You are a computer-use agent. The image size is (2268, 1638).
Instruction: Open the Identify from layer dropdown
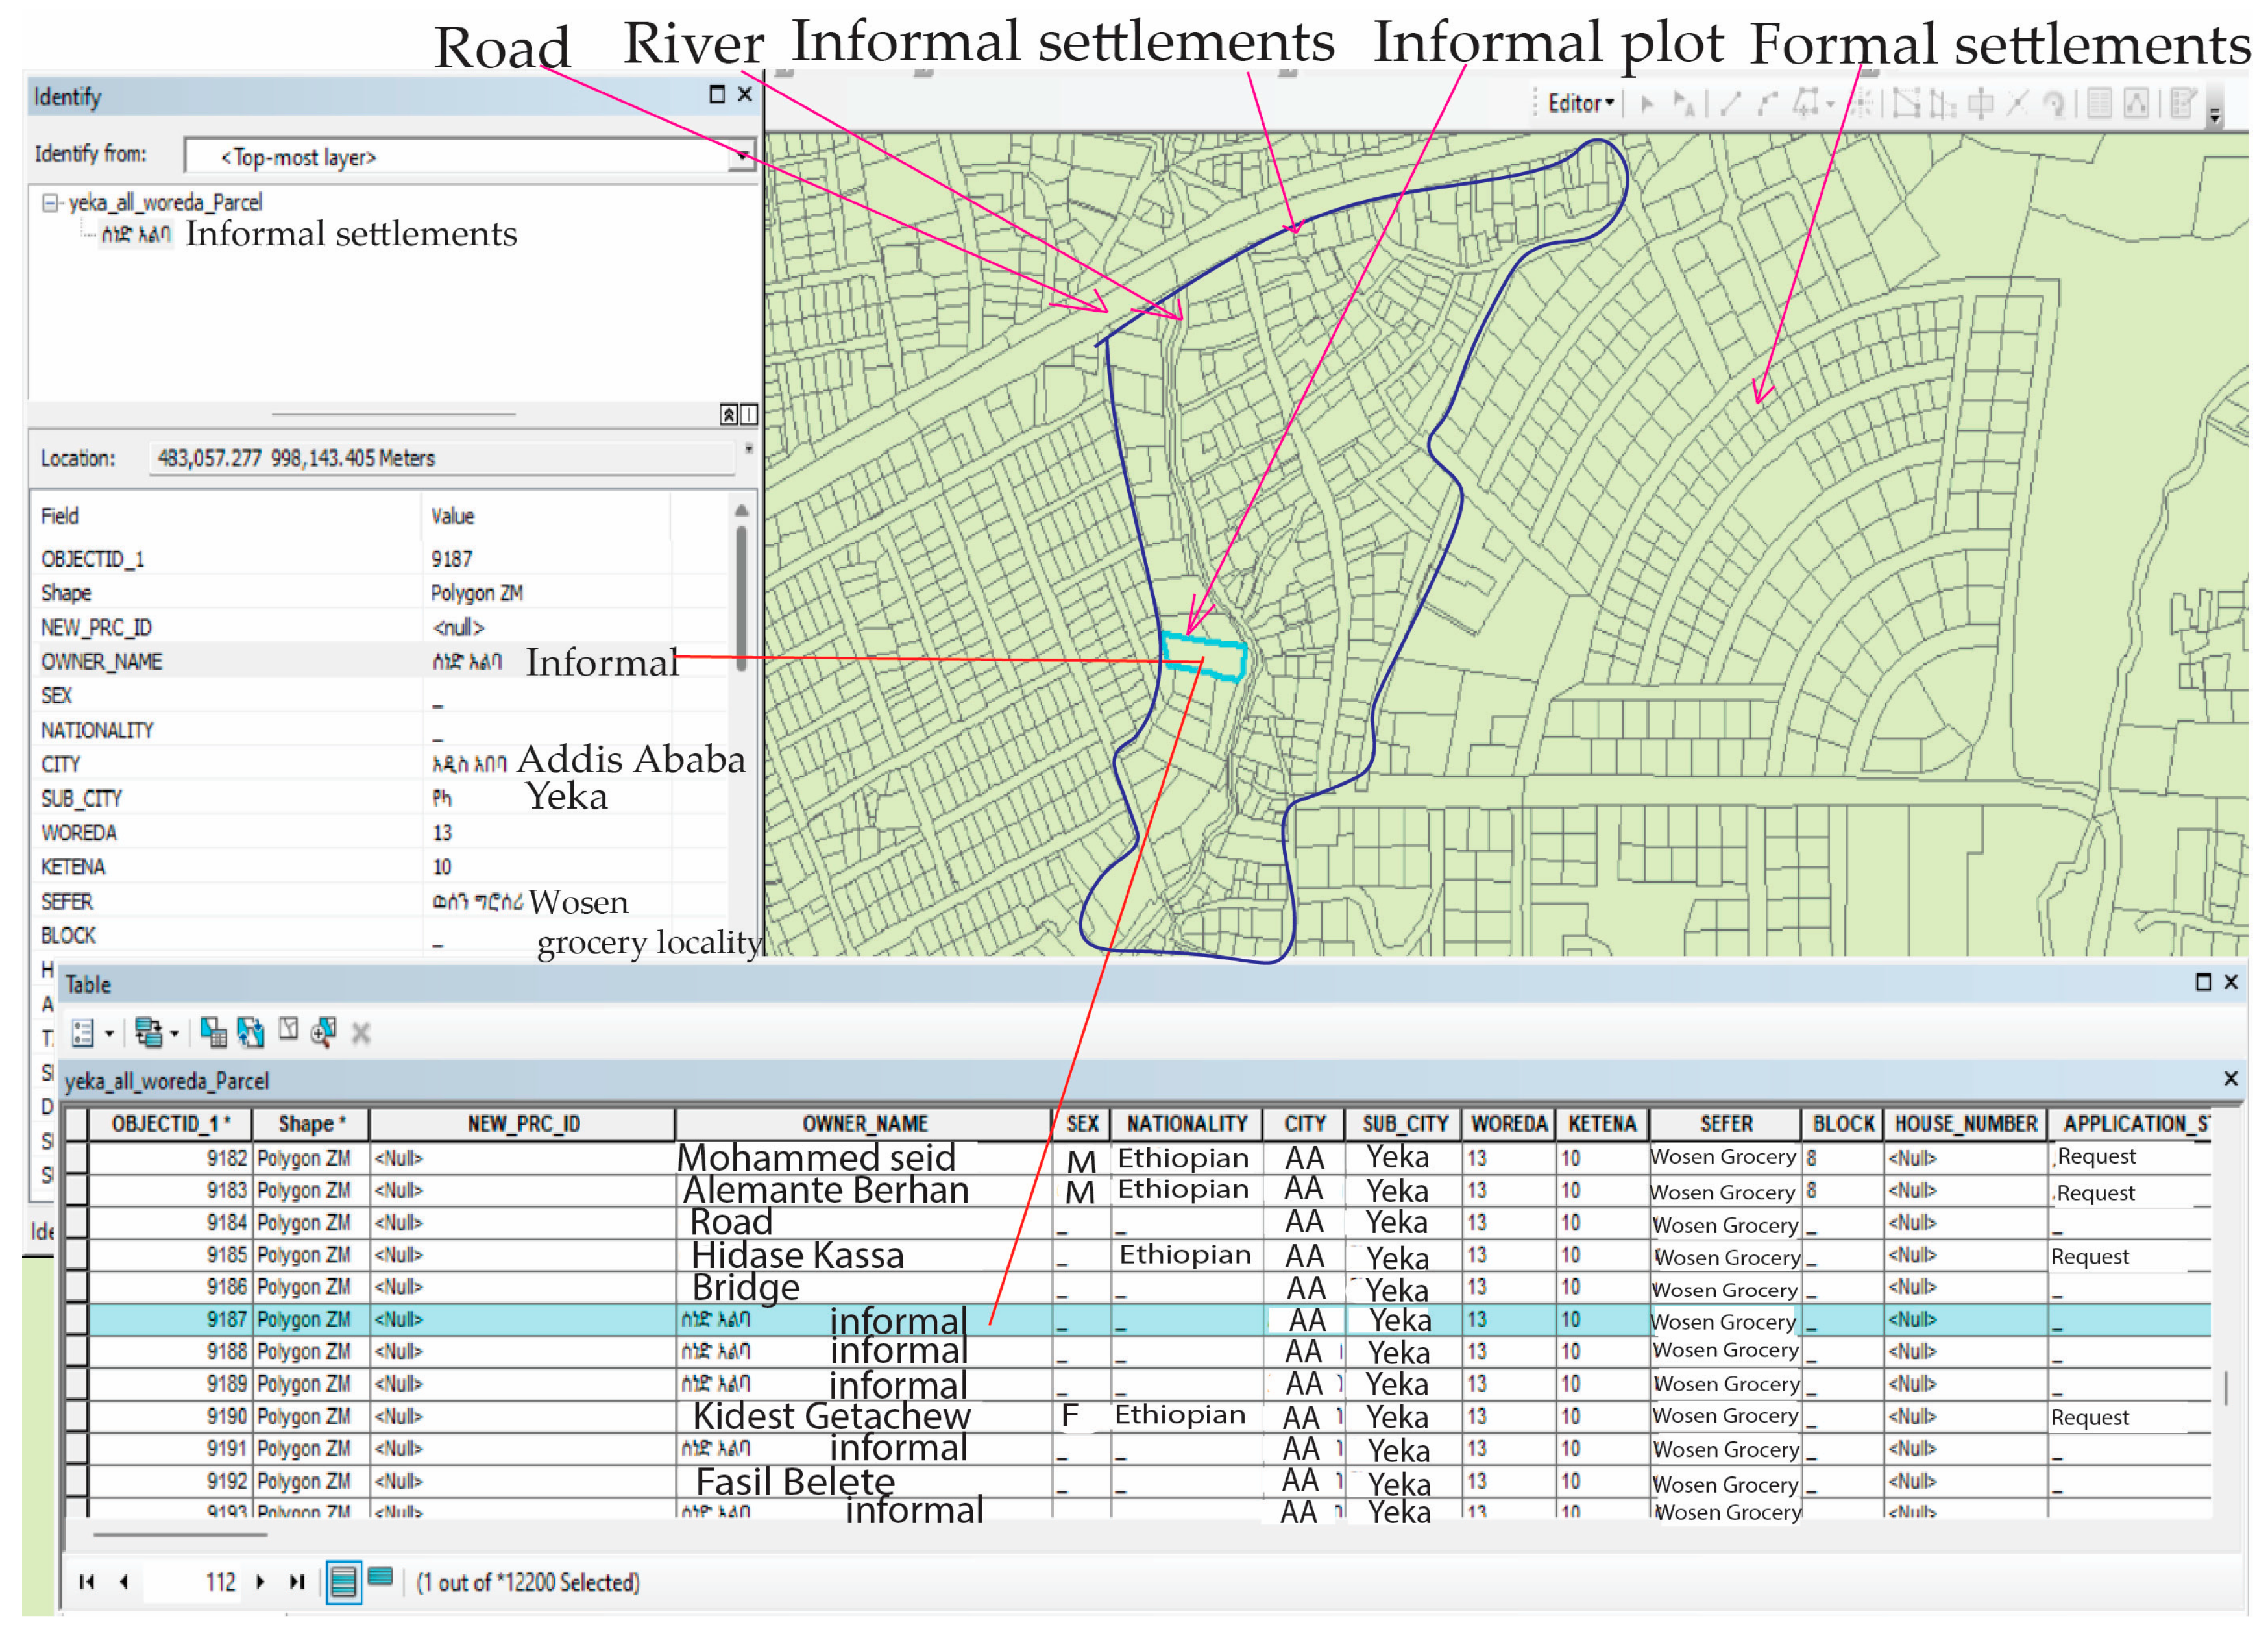coord(742,156)
